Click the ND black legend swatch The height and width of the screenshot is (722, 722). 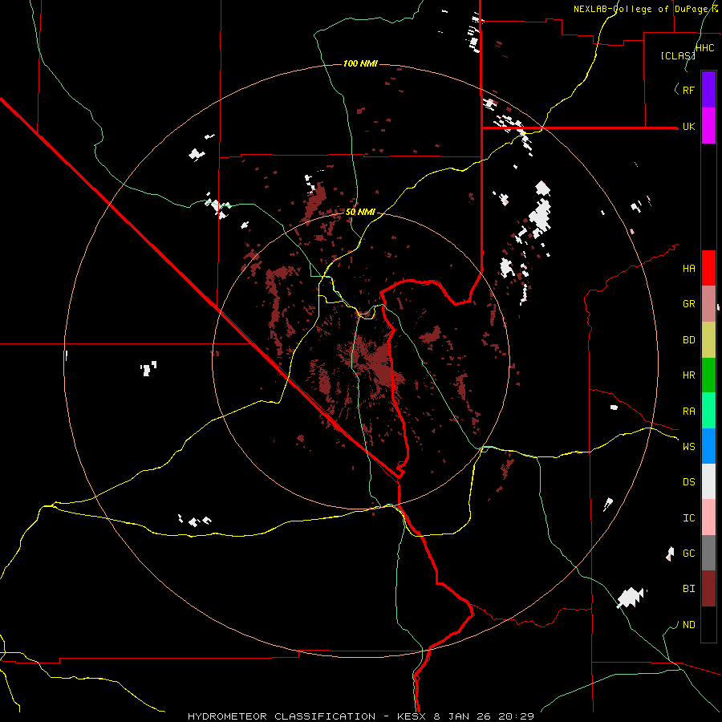tap(708, 624)
